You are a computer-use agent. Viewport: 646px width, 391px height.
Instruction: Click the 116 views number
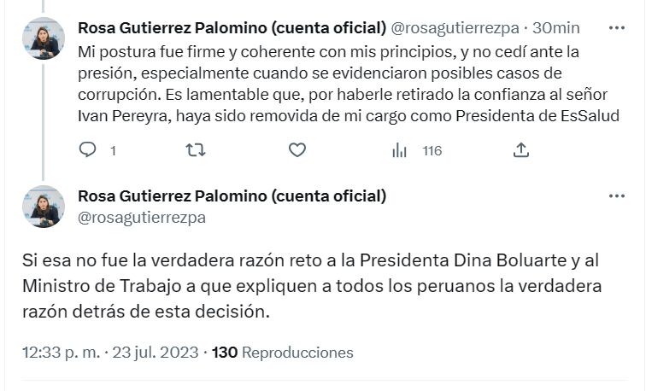click(x=432, y=151)
